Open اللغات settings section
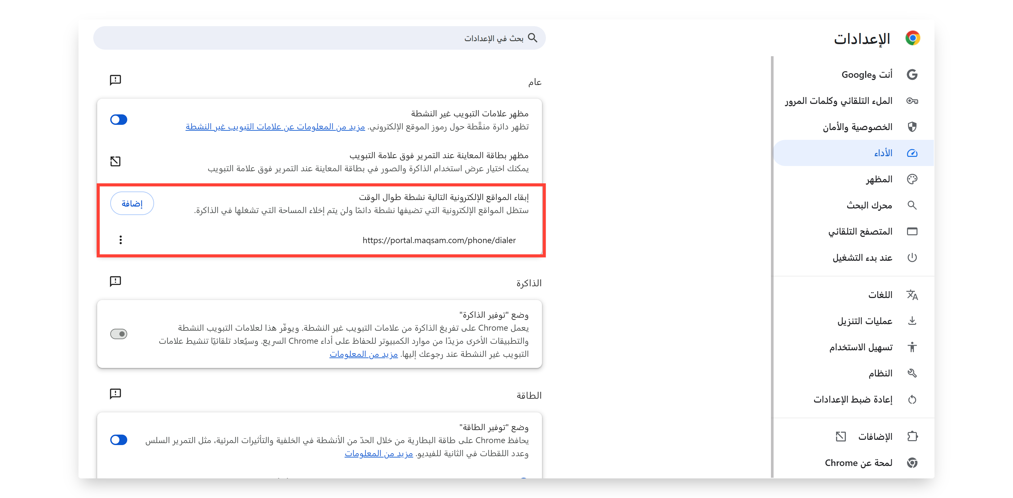Viewport: 1013px width, 498px height. [853, 295]
